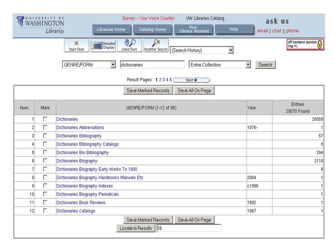335x251 pixels.
Task: Click the Start Over icon button
Action: coord(76,45)
